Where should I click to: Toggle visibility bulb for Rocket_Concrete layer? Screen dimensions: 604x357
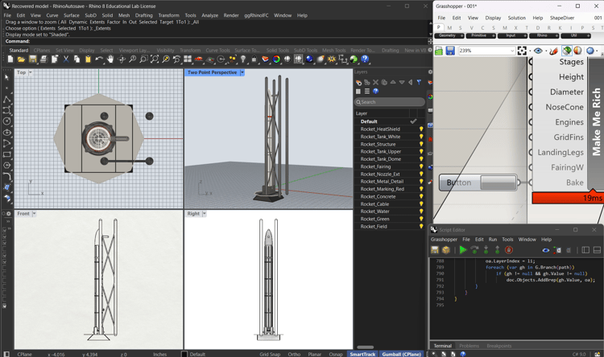coord(420,196)
